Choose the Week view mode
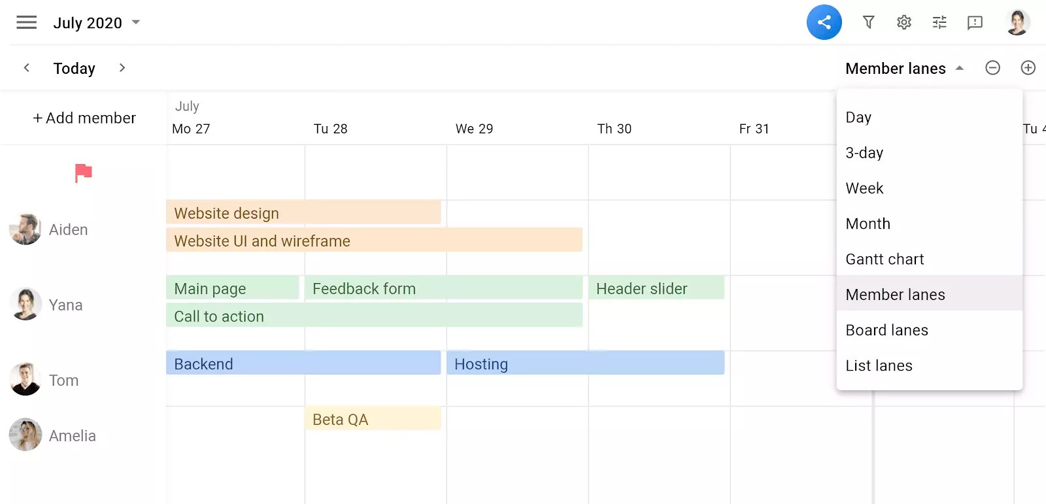Screen dimensions: 1046x504 [864, 188]
